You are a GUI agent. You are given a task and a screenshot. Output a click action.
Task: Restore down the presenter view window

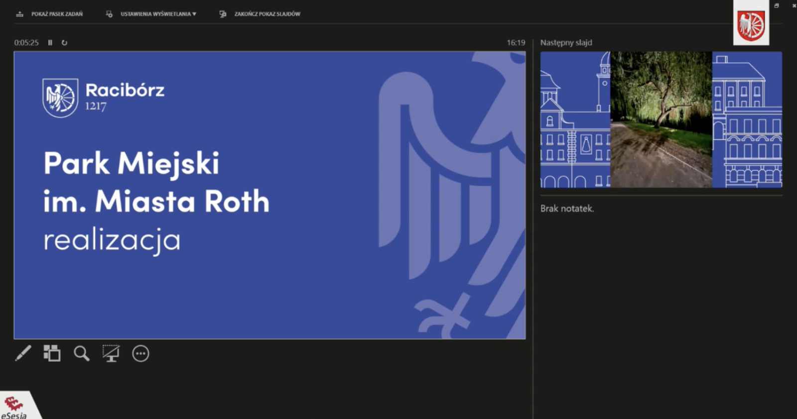(x=777, y=5)
